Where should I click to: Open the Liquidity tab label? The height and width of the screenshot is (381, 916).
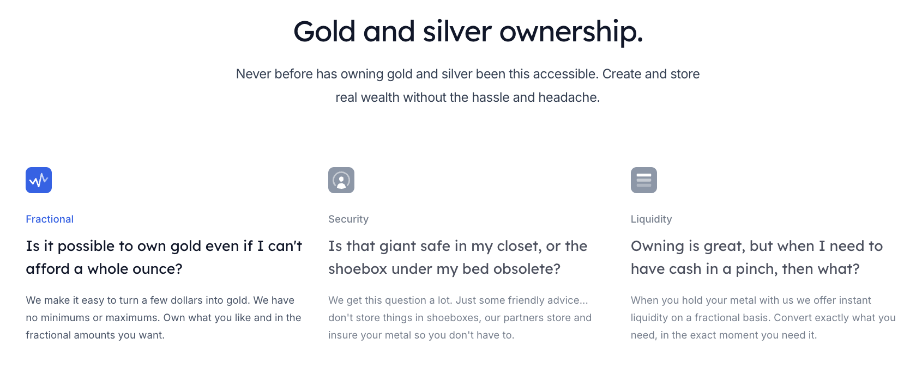[x=652, y=219]
